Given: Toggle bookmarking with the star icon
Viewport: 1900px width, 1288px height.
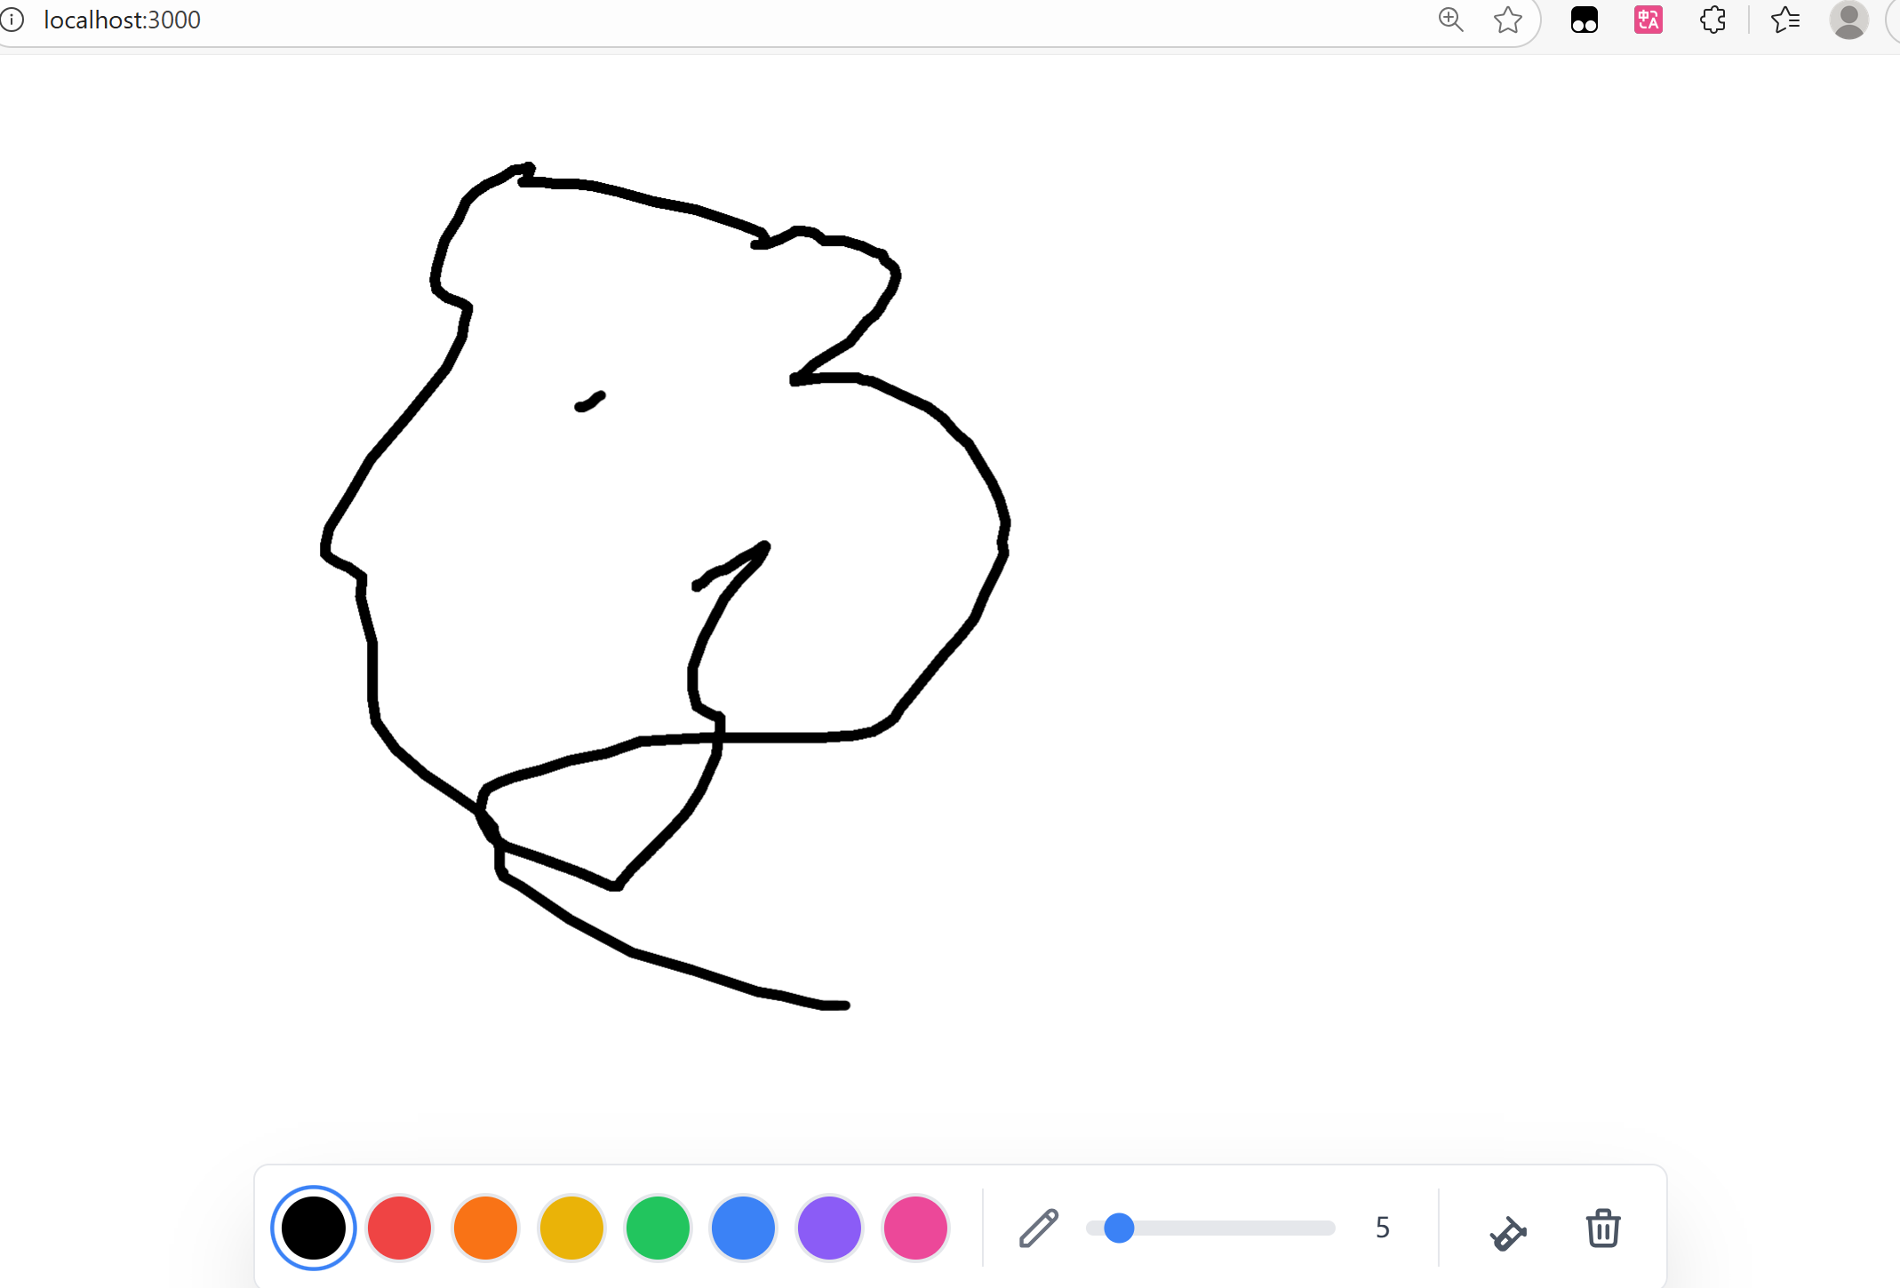Looking at the screenshot, I should click(1508, 20).
